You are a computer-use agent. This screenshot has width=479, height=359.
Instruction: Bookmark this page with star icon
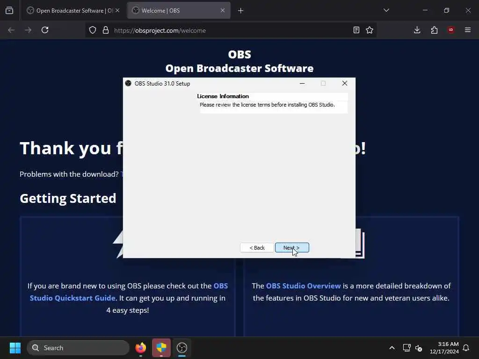(370, 30)
